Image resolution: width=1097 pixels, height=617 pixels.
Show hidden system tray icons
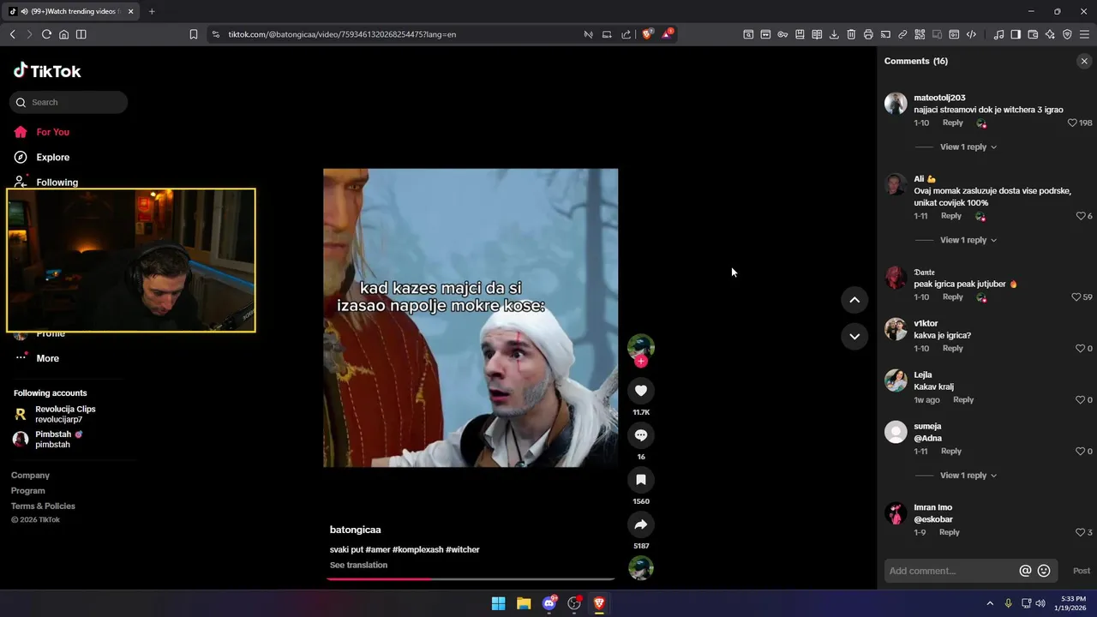pos(990,603)
